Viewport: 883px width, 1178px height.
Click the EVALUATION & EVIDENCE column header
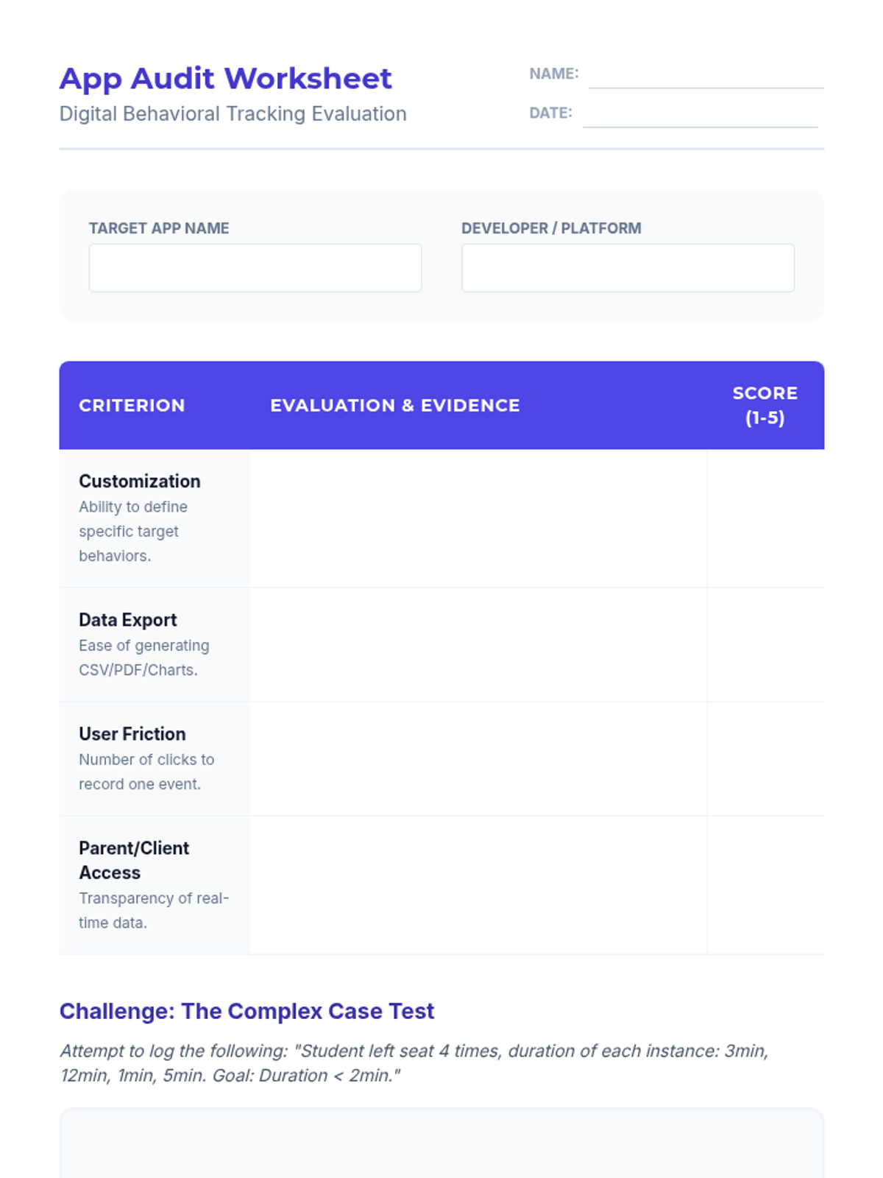(395, 406)
